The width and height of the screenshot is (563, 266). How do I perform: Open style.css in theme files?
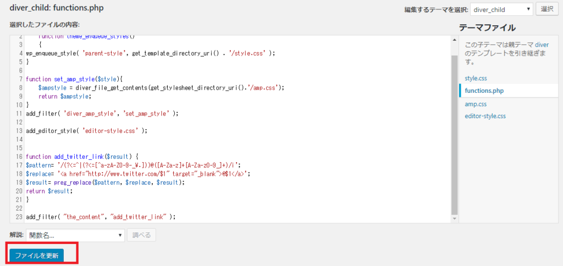(476, 78)
